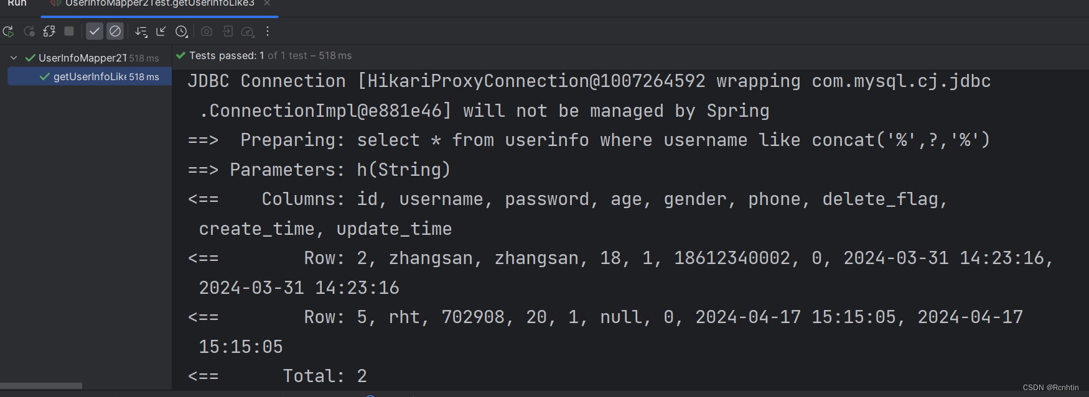Click the Run panel label
The width and height of the screenshot is (1089, 397).
point(17,4)
